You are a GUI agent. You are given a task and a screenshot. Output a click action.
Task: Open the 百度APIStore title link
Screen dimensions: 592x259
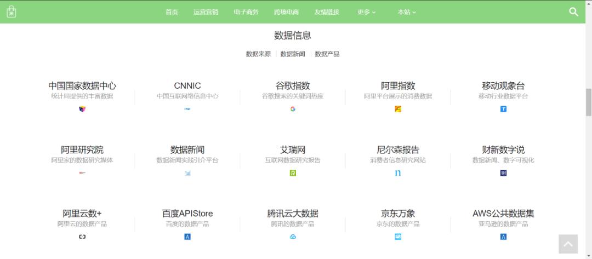point(187,214)
